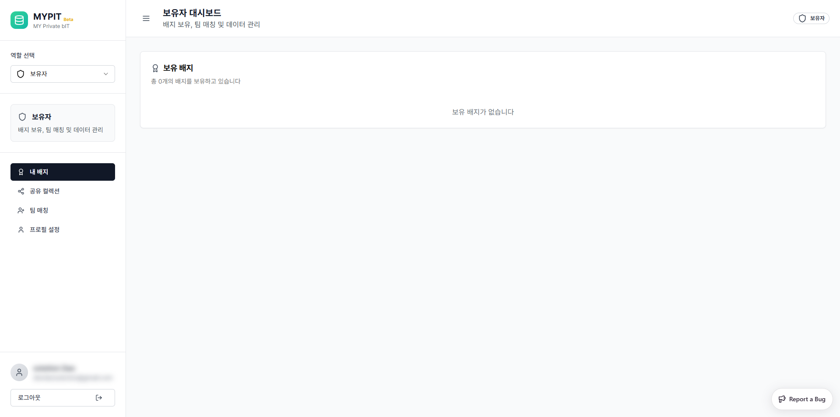Click the megaphone icon in Report a Bug
The width and height of the screenshot is (840, 417).
point(782,399)
